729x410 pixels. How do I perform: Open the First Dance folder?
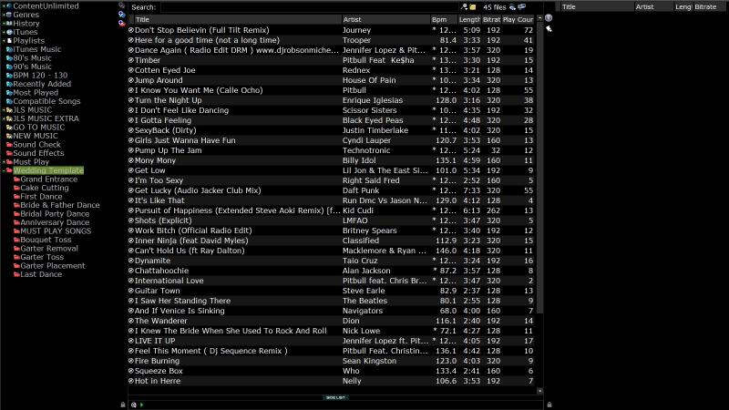click(41, 196)
